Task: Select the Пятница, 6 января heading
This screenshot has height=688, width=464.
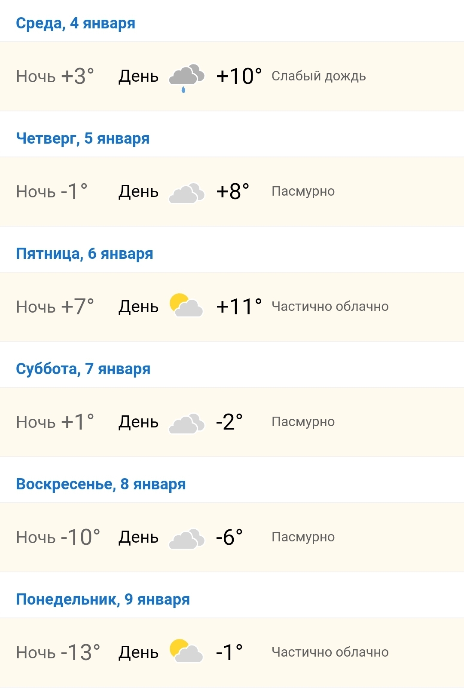Action: coord(84,254)
